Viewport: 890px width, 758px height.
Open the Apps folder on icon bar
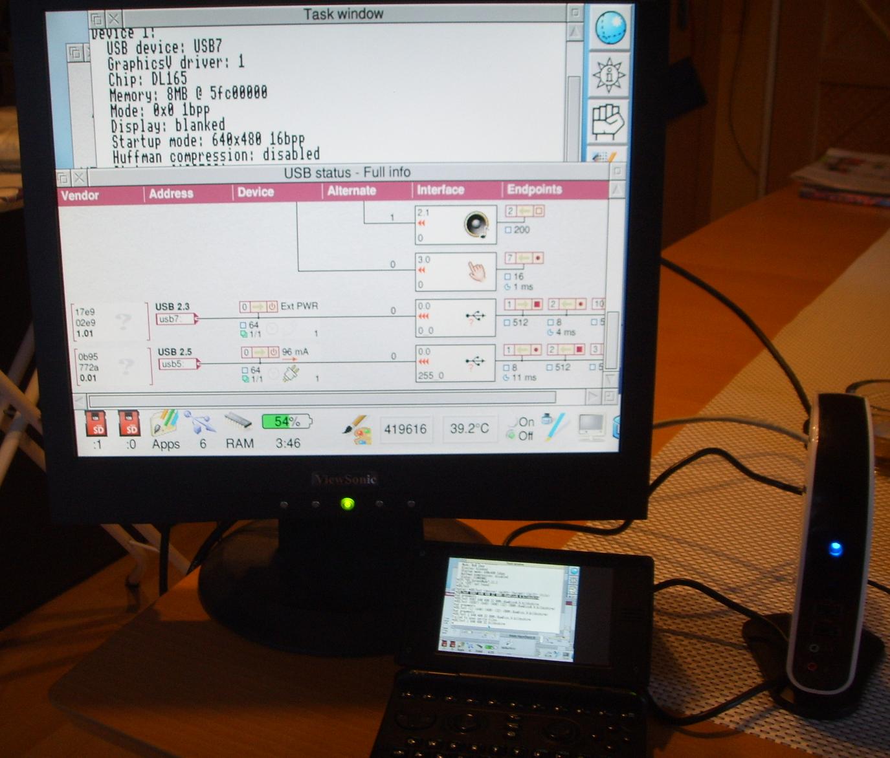pos(164,426)
